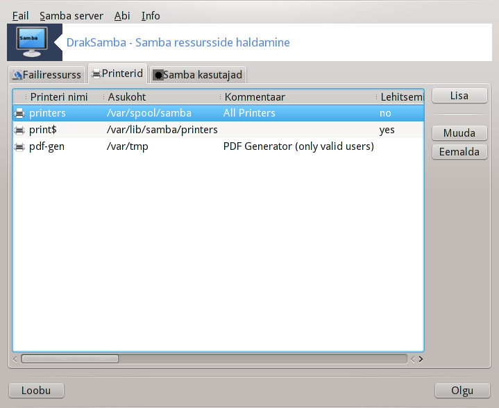Click the printer icon beside pdf-gen
The image size is (499, 408).
(19, 146)
